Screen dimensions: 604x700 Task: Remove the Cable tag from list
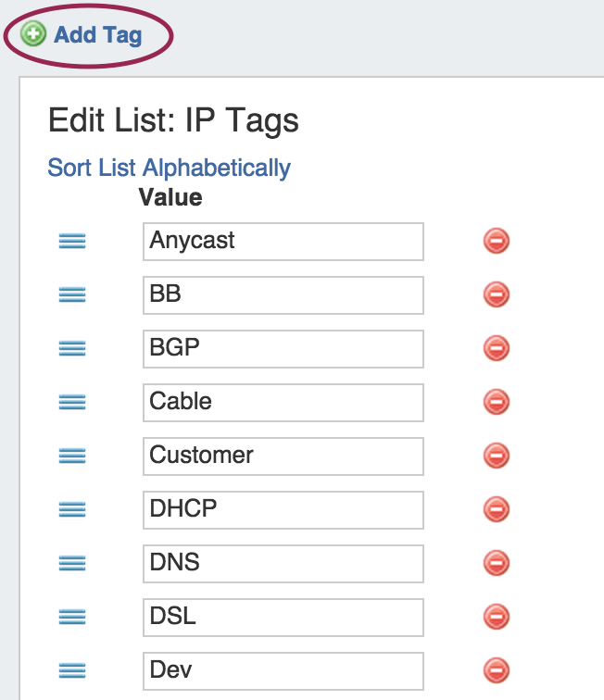click(x=497, y=403)
